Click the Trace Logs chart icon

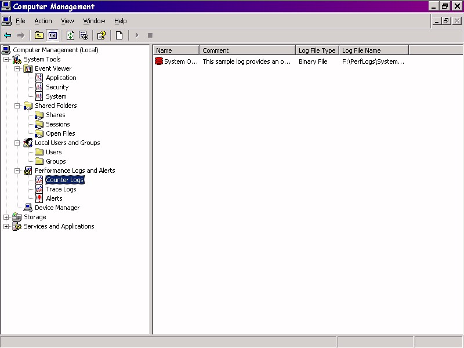coord(39,189)
